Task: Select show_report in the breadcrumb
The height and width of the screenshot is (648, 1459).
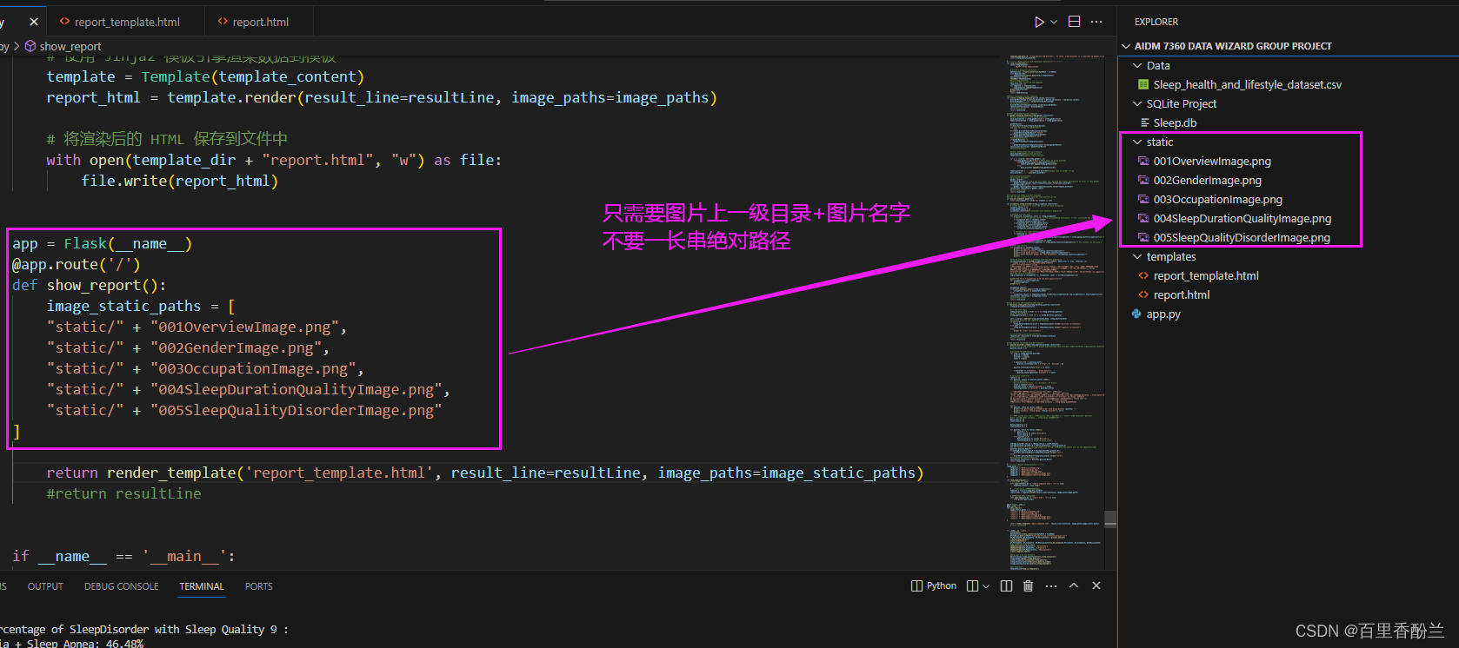Action: (x=70, y=46)
